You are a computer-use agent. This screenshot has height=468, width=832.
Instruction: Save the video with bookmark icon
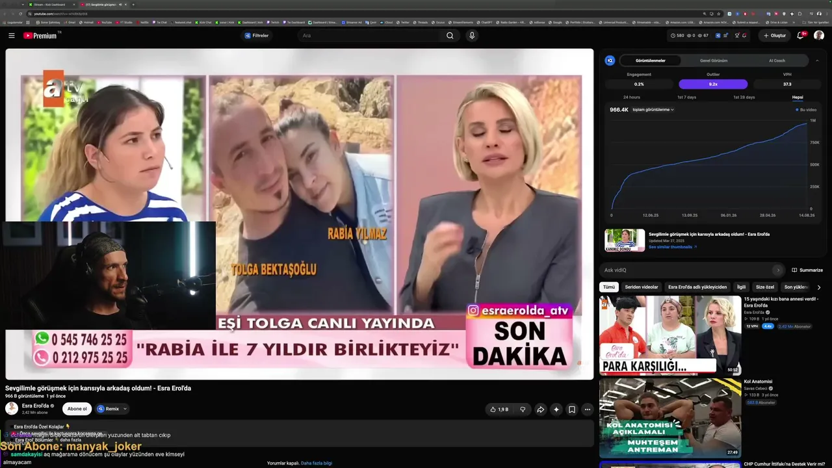tap(572, 409)
